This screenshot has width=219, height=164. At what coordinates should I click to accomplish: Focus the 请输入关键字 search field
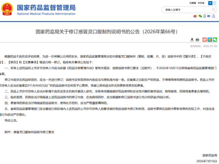[x=187, y=10]
